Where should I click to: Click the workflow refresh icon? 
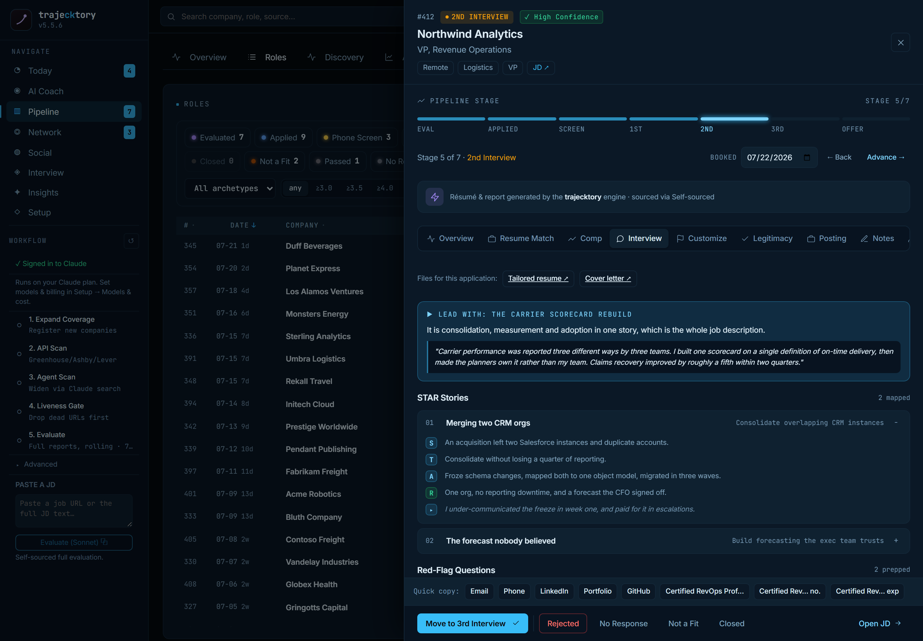click(x=131, y=241)
